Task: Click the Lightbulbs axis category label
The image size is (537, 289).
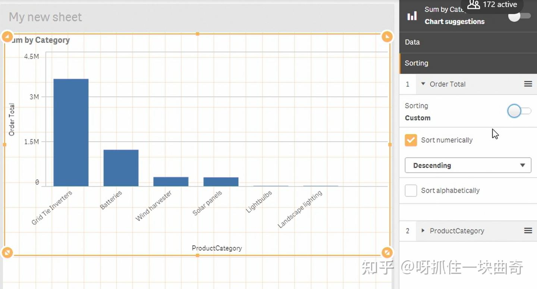Action: click(259, 202)
